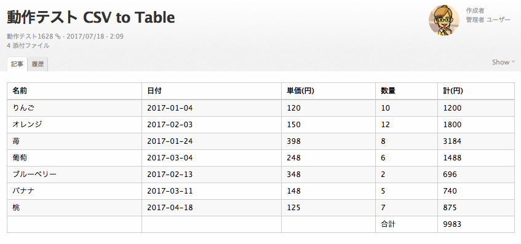The width and height of the screenshot is (521, 244).
Task: Click the ブルーベリー cell
Action: 74,175
